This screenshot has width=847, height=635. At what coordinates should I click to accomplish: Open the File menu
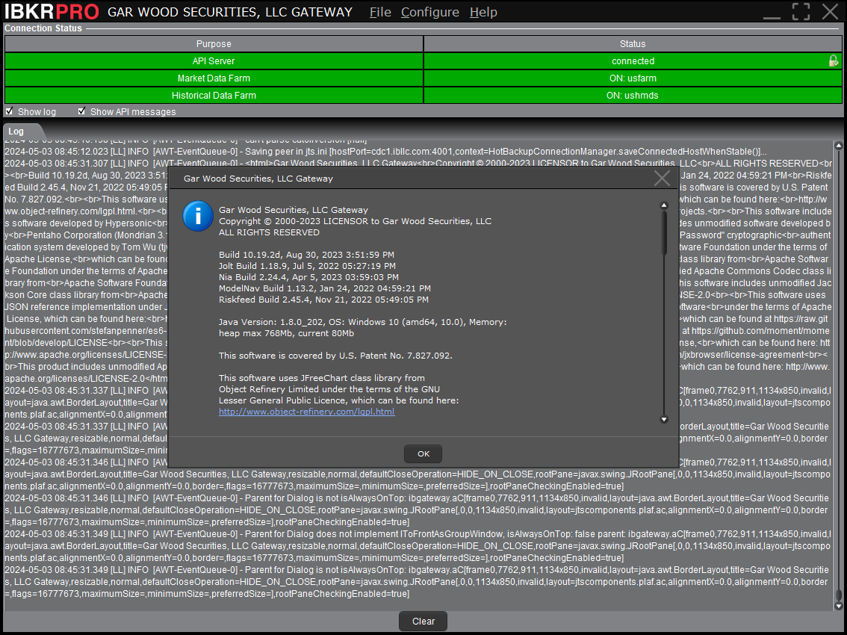click(x=380, y=12)
